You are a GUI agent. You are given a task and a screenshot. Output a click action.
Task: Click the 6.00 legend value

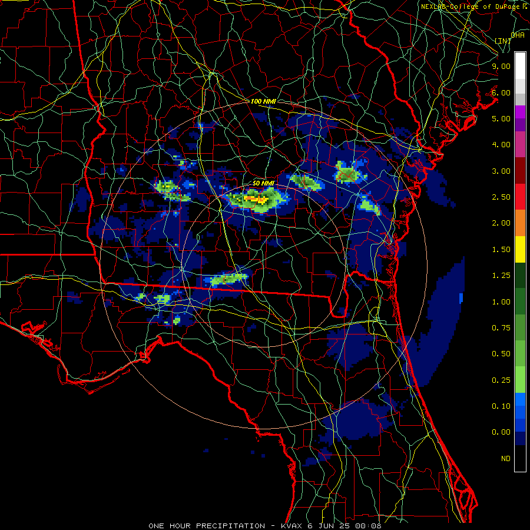(x=501, y=92)
